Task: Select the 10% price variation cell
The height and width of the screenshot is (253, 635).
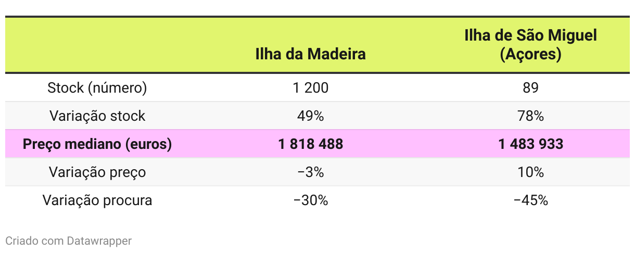Action: [x=530, y=172]
